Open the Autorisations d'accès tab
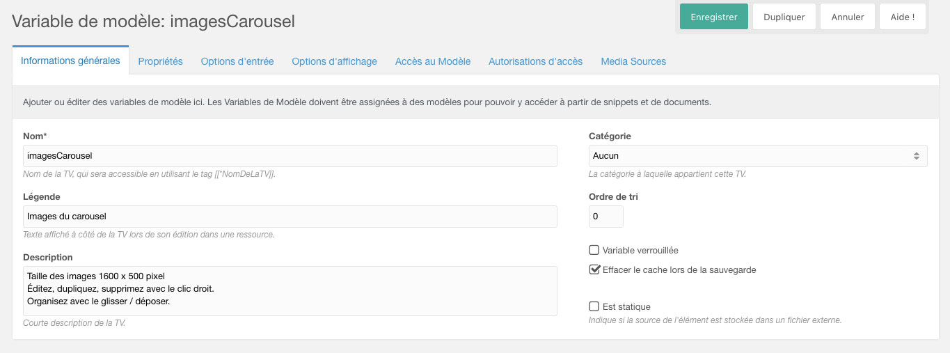950x353 pixels. click(x=535, y=61)
